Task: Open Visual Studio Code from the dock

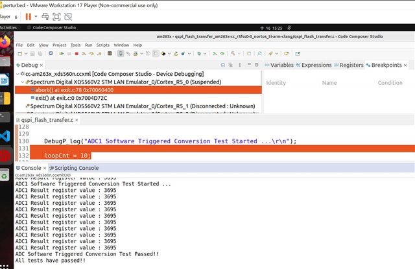Action: pyautogui.click(x=5, y=136)
